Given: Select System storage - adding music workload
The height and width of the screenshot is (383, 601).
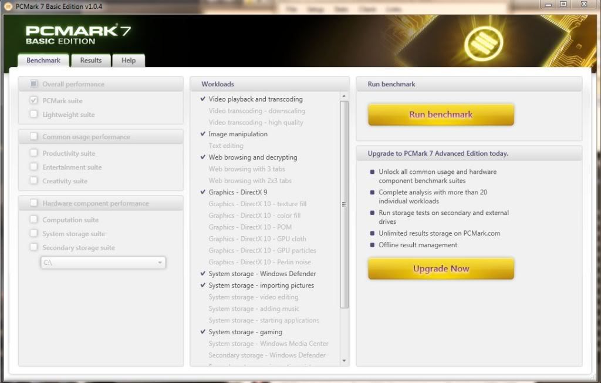Looking at the screenshot, I should point(254,308).
